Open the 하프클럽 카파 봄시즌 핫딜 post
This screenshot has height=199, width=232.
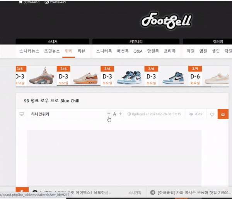click(x=194, y=192)
